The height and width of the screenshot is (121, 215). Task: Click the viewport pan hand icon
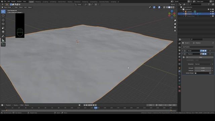tap(175, 24)
